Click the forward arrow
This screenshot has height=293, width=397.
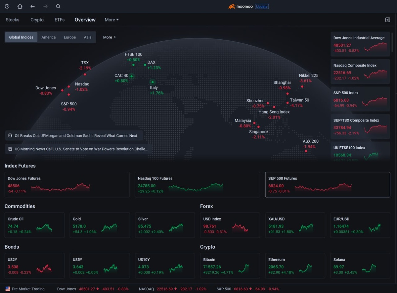tap(45, 6)
